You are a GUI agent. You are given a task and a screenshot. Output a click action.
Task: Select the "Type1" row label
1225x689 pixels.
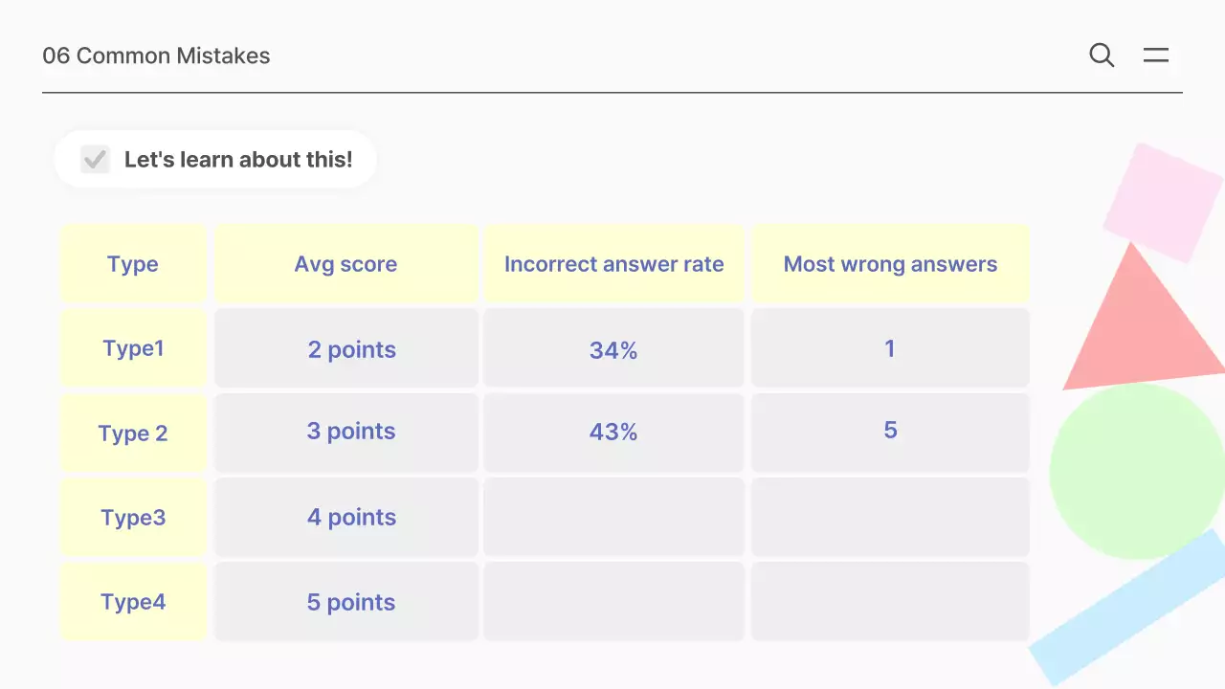pyautogui.click(x=133, y=348)
